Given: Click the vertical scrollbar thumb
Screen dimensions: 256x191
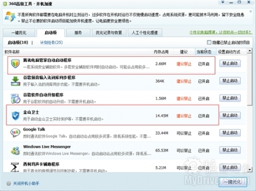Looking at the screenshot, I should pos(249,79).
